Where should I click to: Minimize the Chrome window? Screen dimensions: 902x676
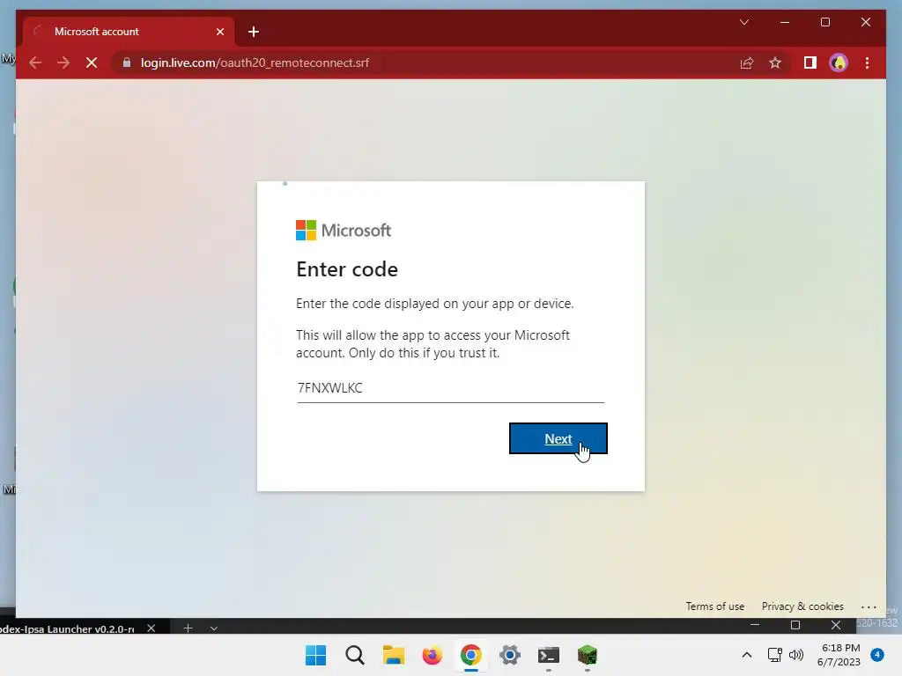[x=785, y=22]
